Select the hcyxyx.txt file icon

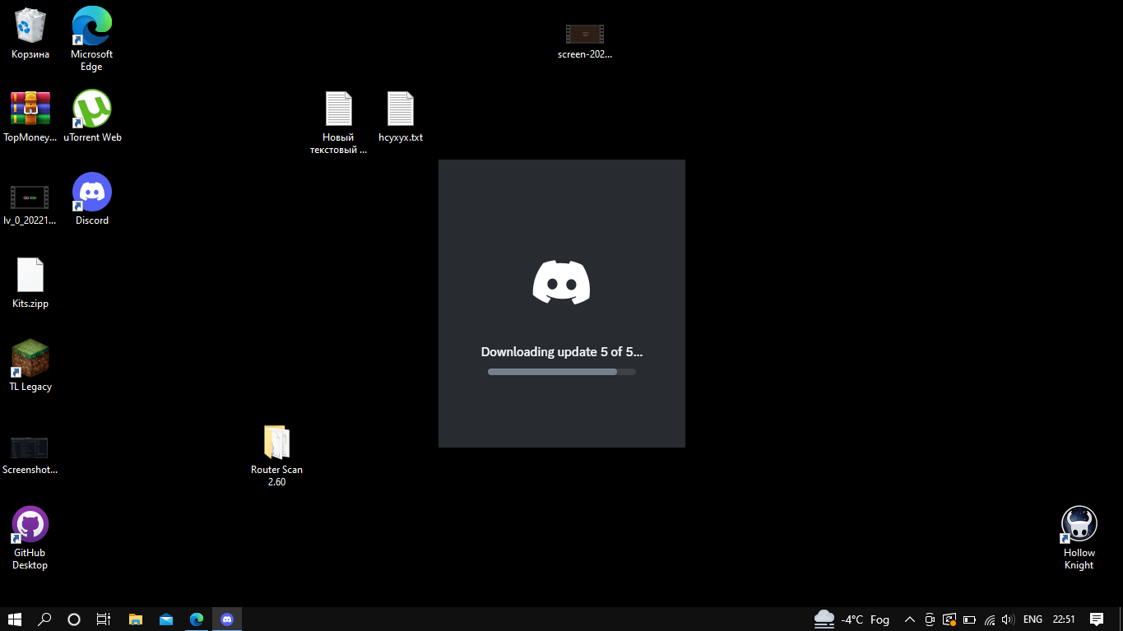click(401, 116)
